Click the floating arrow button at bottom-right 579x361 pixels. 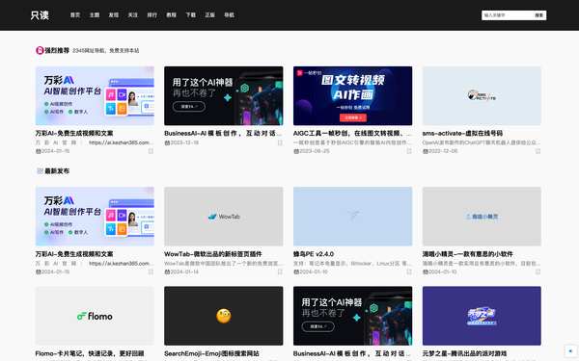(x=570, y=351)
